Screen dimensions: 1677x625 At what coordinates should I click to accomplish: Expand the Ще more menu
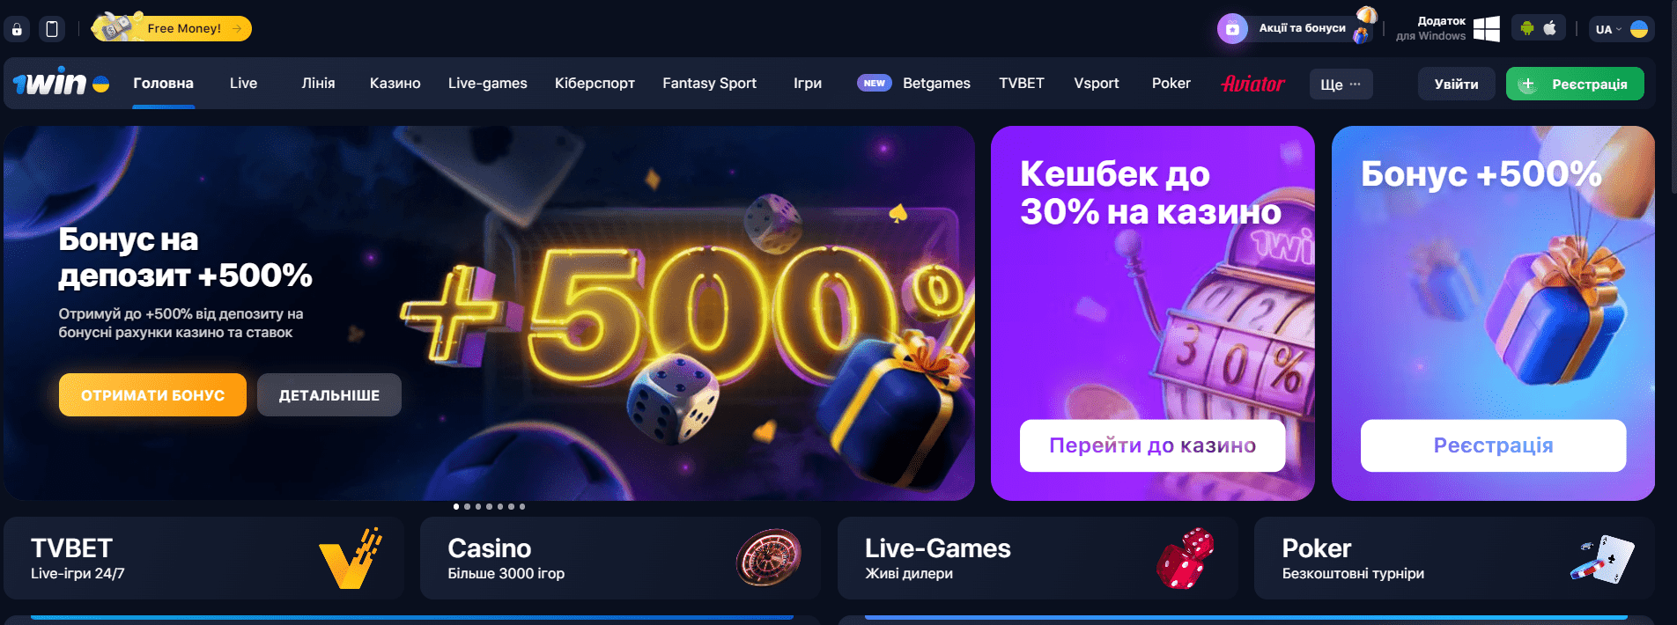(1341, 85)
